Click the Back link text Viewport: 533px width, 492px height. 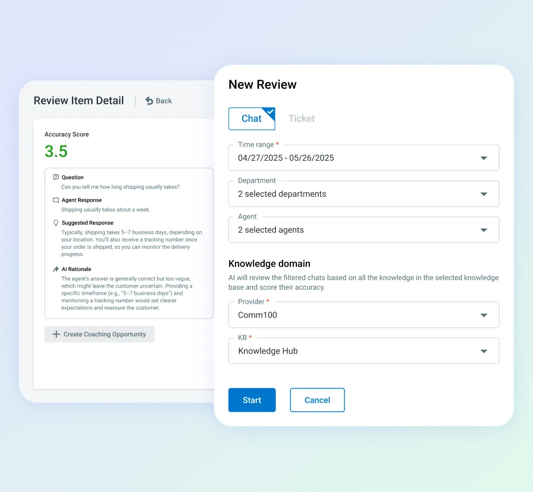(x=164, y=101)
